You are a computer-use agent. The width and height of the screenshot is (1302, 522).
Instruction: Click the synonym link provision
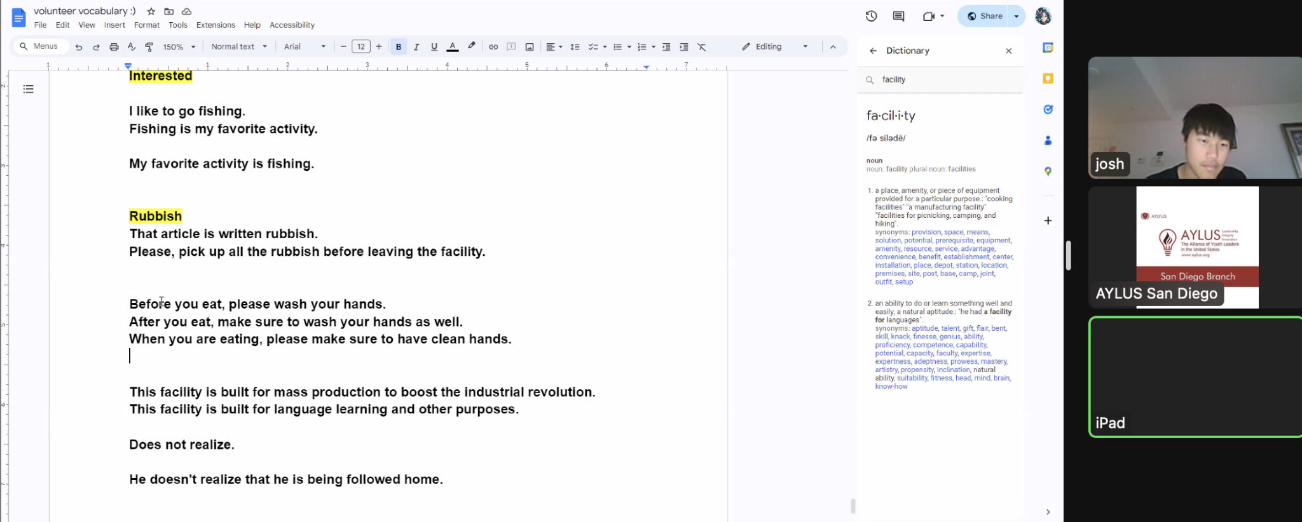point(926,232)
